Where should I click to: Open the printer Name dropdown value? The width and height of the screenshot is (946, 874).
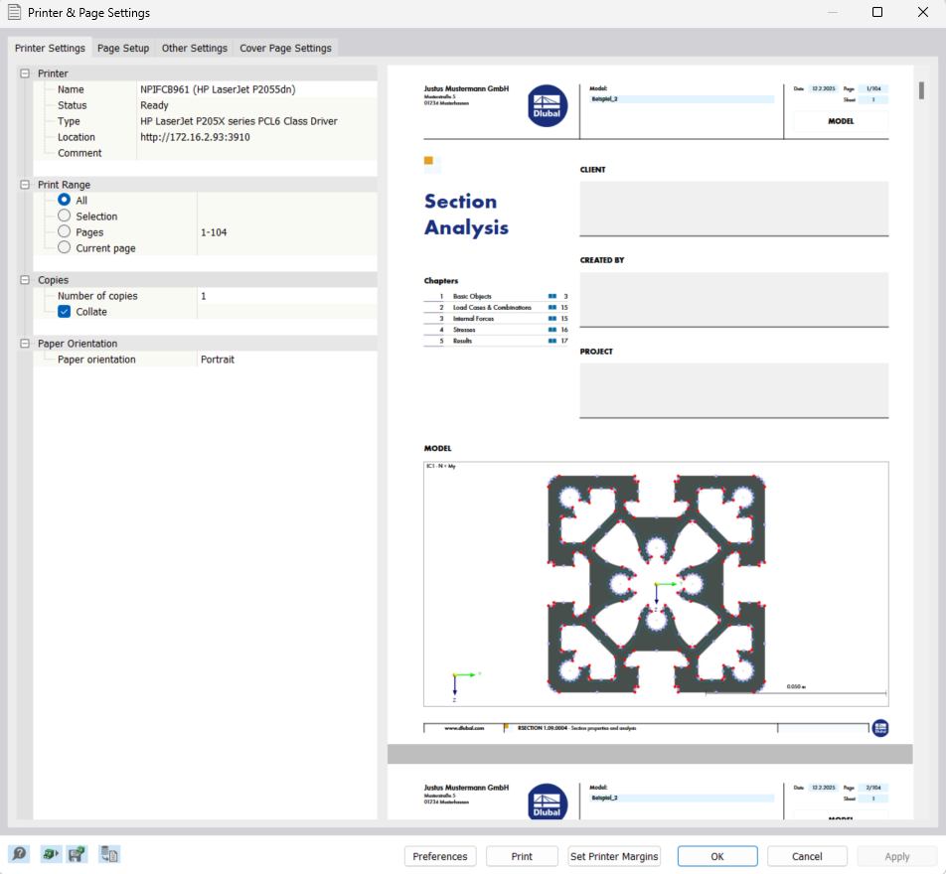[x=256, y=89]
